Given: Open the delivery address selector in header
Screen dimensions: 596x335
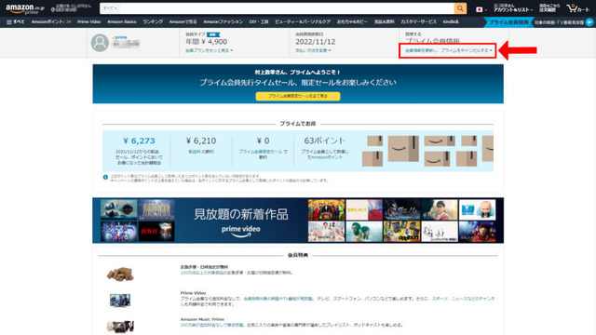Looking at the screenshot, I should [x=71, y=8].
